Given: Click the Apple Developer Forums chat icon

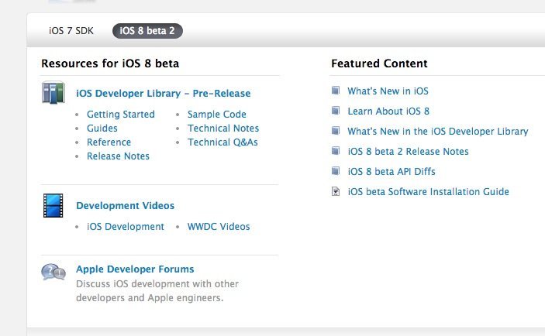Looking at the screenshot, I should click(53, 272).
